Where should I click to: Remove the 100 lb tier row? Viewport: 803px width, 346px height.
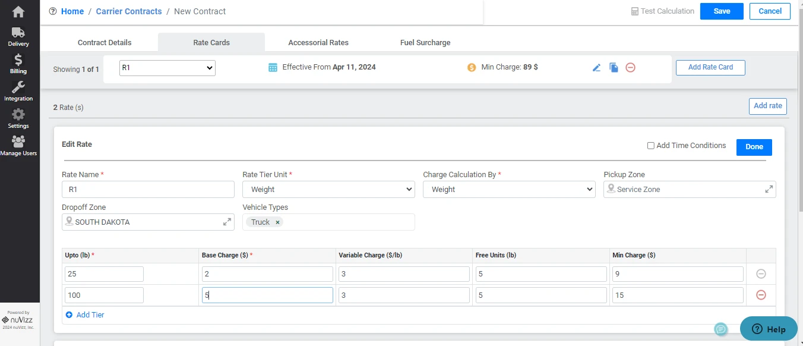coord(761,295)
